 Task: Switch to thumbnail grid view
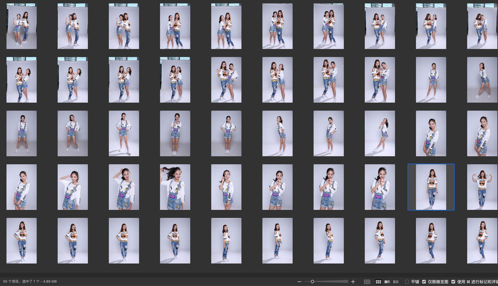378,282
